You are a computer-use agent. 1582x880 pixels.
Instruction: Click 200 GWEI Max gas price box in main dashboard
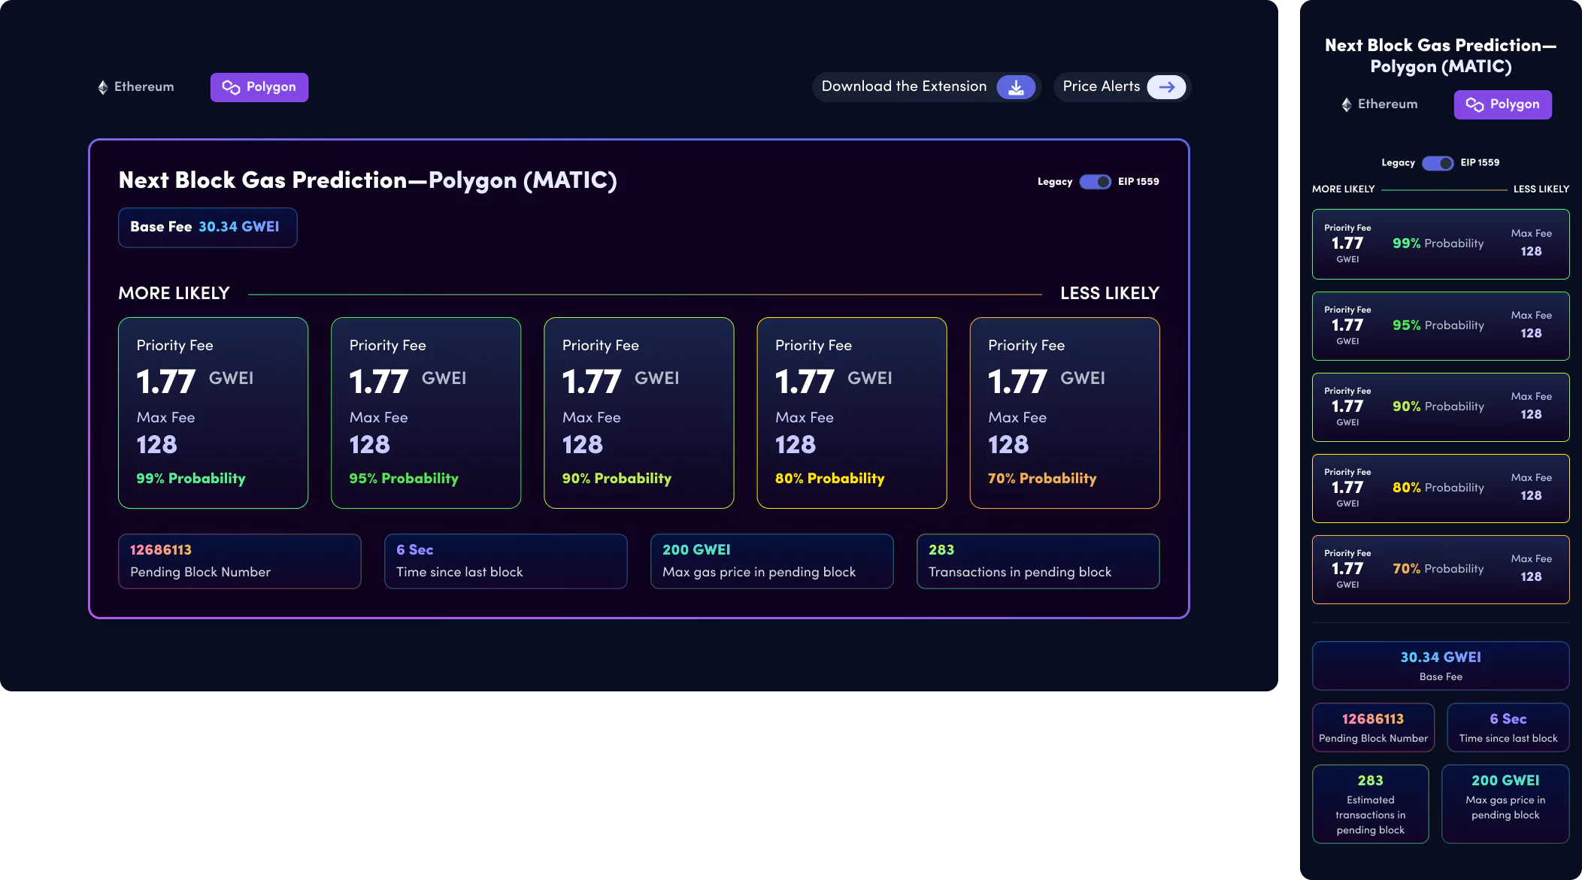pyautogui.click(x=772, y=561)
